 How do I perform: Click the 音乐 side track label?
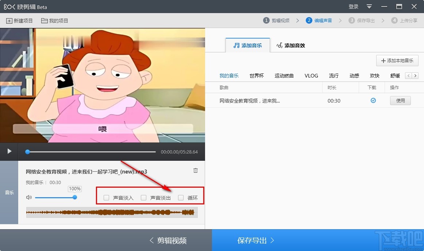click(x=9, y=192)
